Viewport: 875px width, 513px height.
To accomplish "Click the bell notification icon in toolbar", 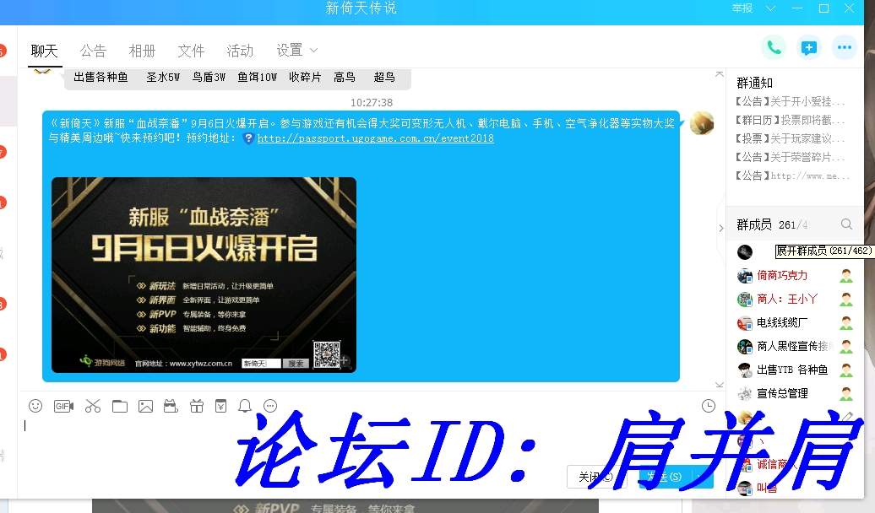I will 245,406.
